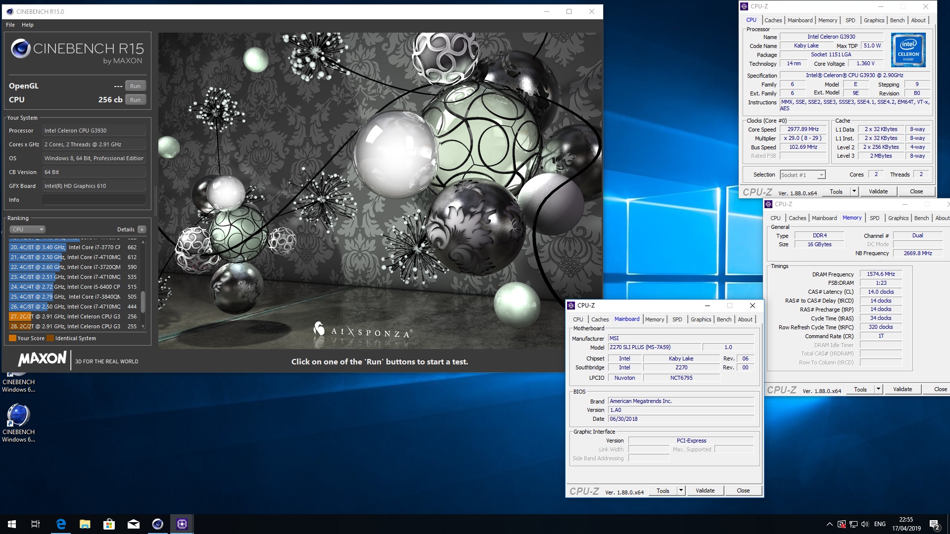The width and height of the screenshot is (950, 534).
Task: Select ranking row 20, Intel Core i7-3770
Action: 74,247
